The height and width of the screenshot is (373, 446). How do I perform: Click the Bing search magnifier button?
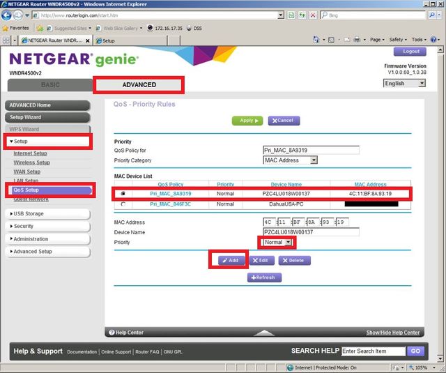click(x=432, y=15)
